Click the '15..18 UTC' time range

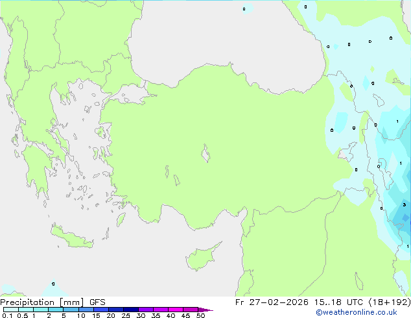pyautogui.click(x=338, y=302)
